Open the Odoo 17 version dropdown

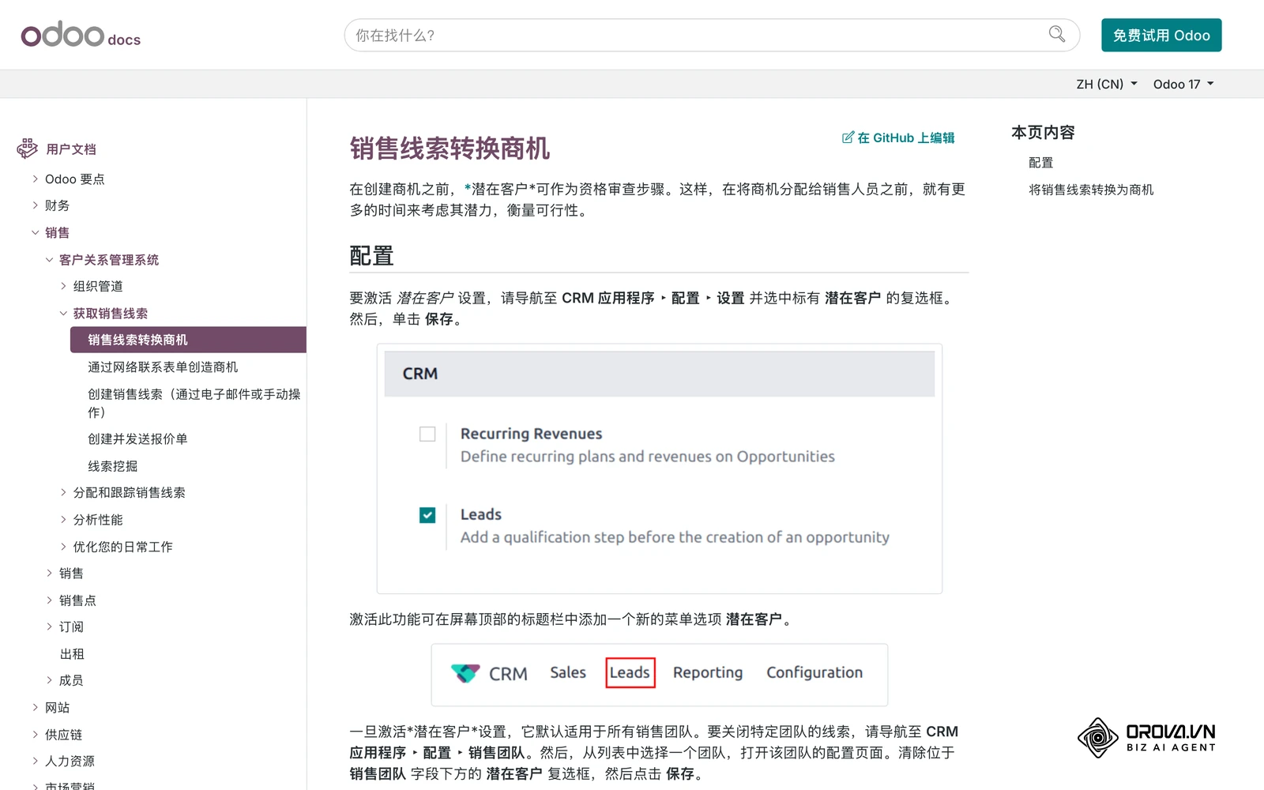pos(1183,85)
